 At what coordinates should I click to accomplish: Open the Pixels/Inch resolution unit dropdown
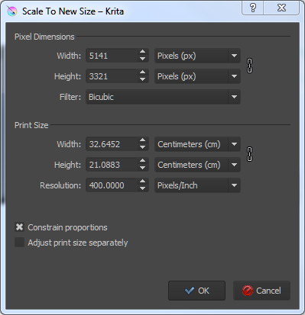(197, 185)
